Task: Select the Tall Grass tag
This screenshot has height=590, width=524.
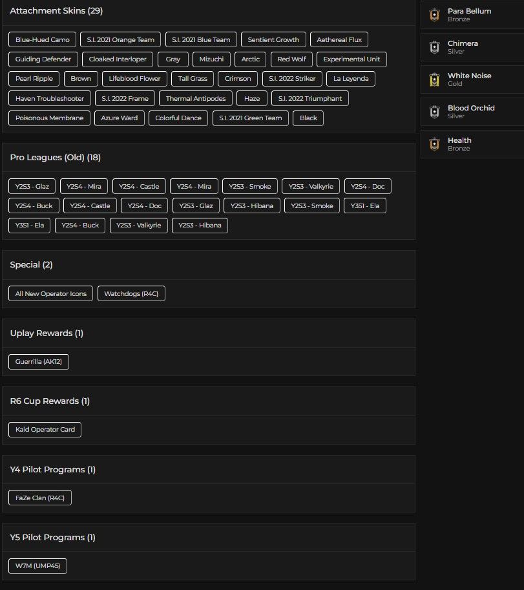Action: coord(193,79)
